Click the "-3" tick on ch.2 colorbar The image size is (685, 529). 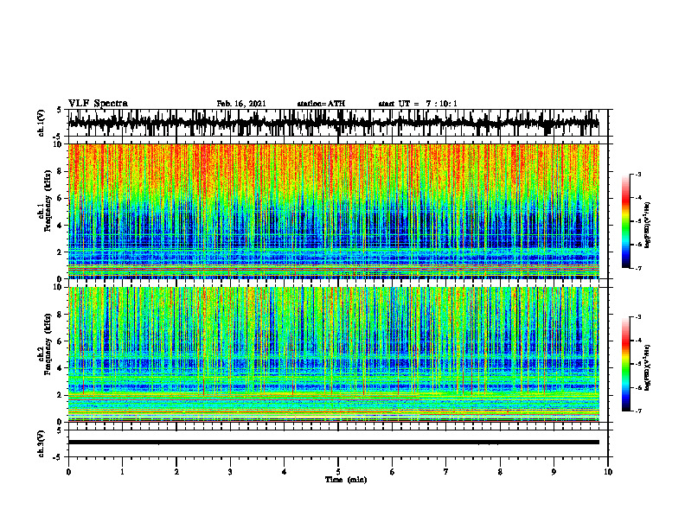point(638,317)
